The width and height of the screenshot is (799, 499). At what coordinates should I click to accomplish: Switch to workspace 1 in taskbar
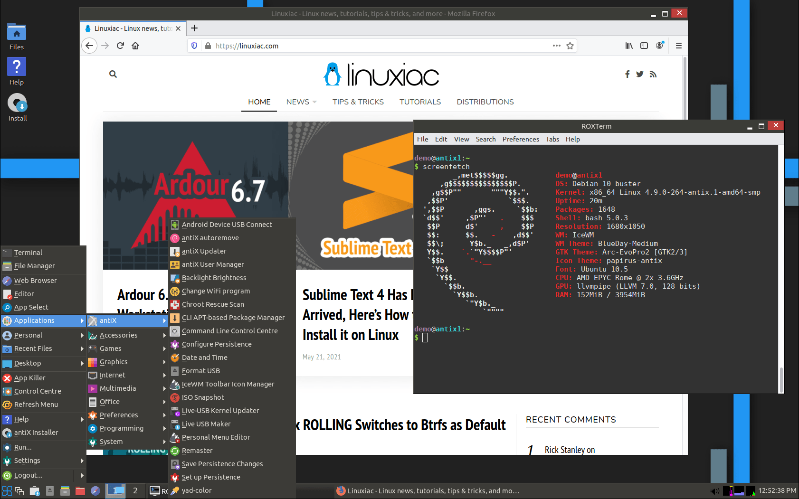point(115,490)
